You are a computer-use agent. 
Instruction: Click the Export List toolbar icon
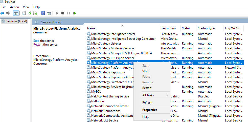pos(35,13)
